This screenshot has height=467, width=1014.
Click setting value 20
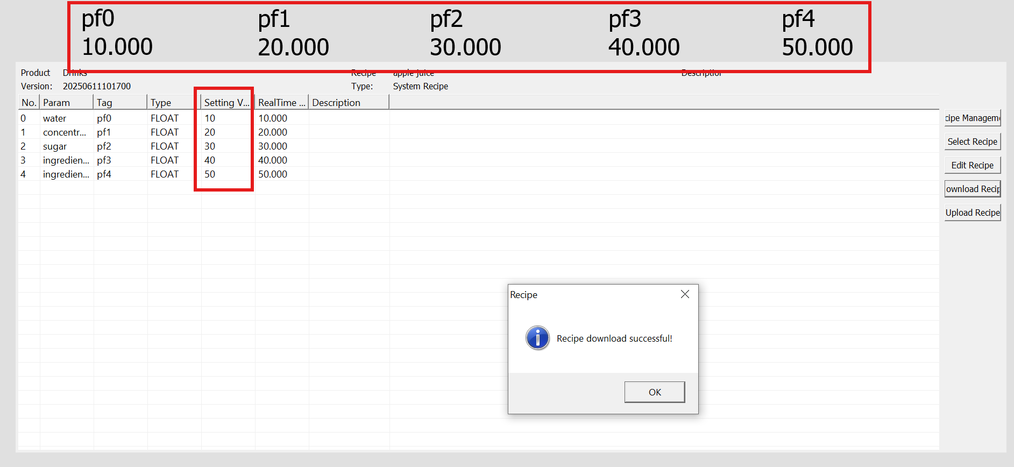point(210,132)
